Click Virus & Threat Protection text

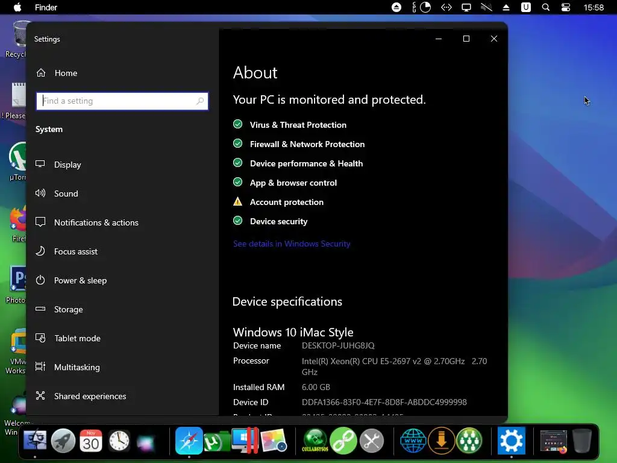[298, 125]
